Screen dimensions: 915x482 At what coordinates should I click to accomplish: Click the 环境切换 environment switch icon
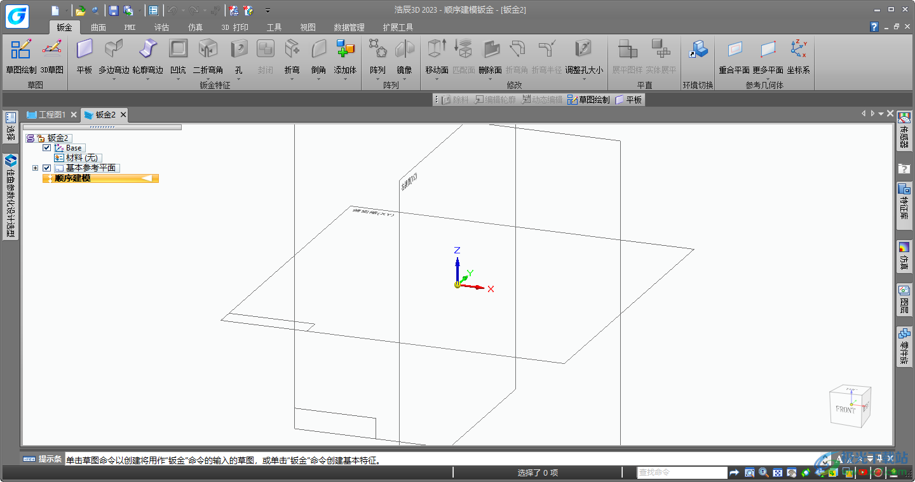698,50
